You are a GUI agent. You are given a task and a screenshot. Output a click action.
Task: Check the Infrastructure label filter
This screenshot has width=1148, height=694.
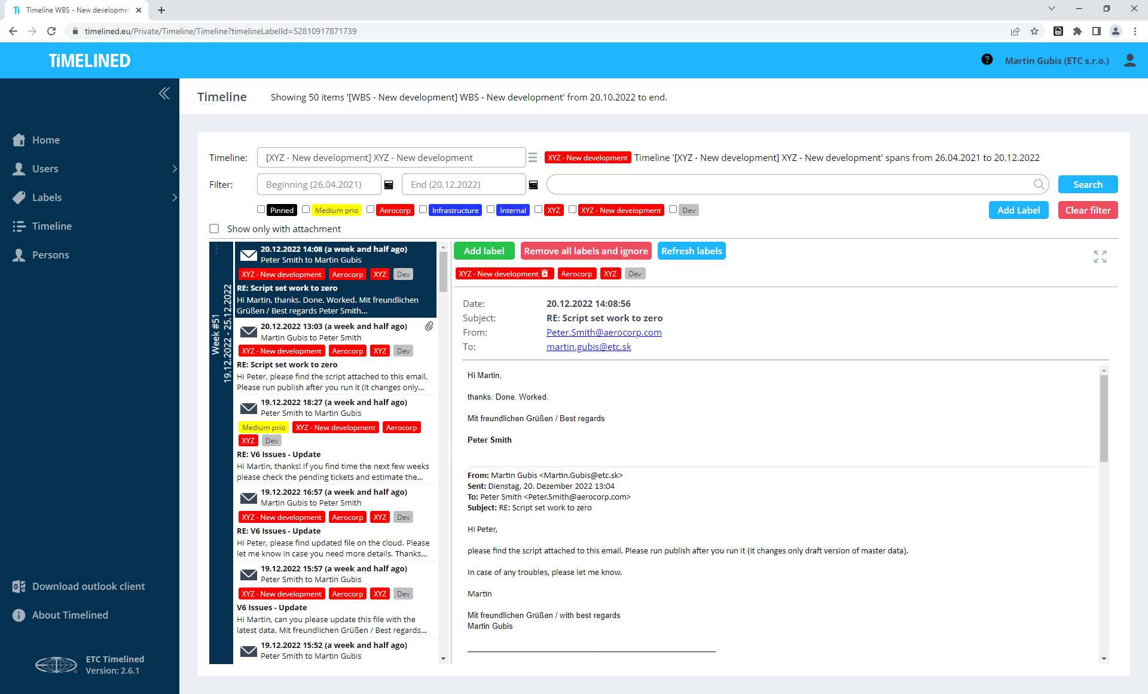point(423,209)
